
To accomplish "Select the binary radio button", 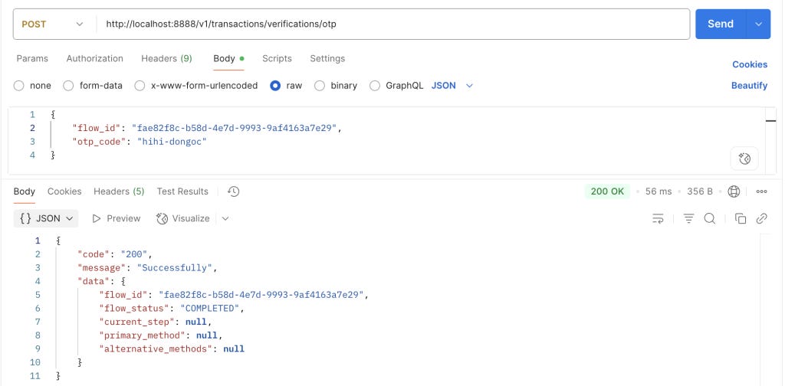I will [x=320, y=86].
